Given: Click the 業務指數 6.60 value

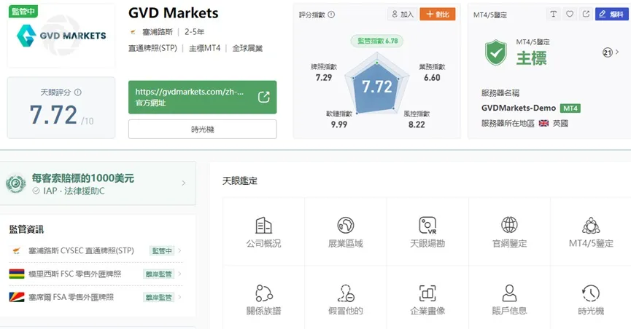Looking at the screenshot, I should (x=432, y=78).
